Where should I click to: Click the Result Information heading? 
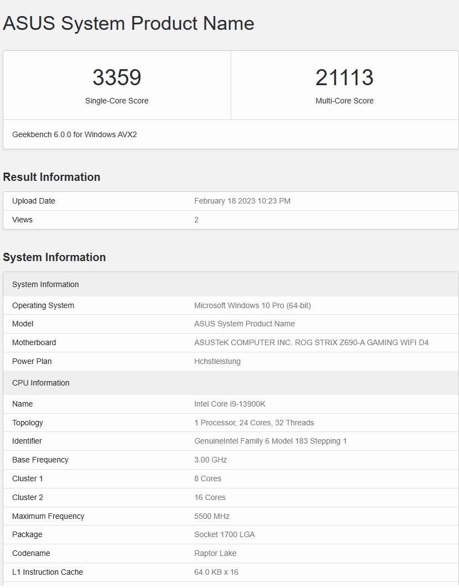tap(52, 177)
